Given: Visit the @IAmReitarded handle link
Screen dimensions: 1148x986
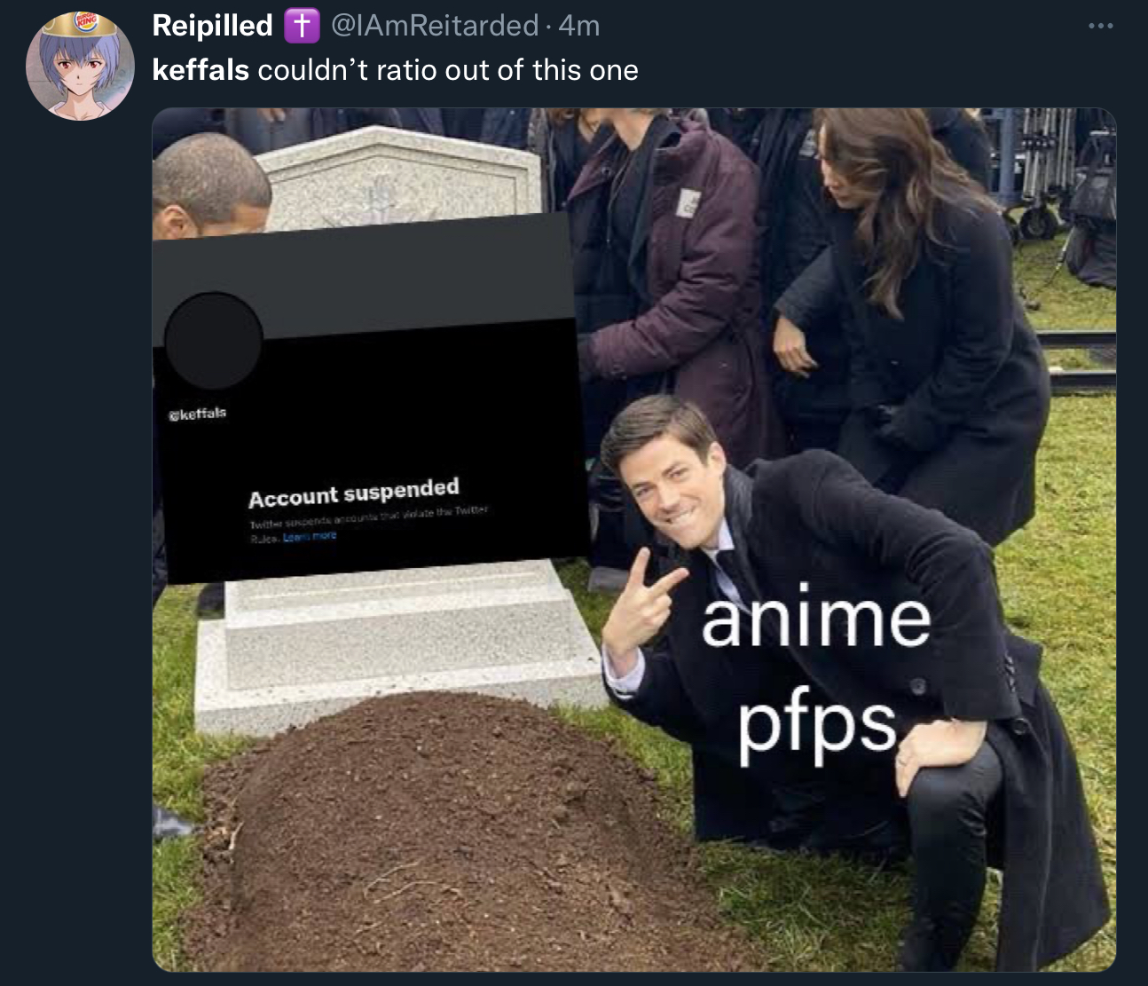Looking at the screenshot, I should coord(435,26).
